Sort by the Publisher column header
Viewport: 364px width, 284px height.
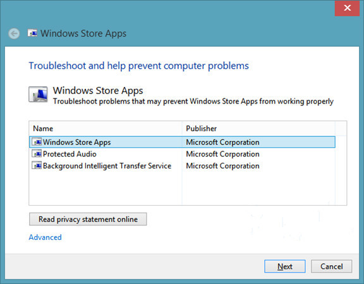(x=258, y=129)
